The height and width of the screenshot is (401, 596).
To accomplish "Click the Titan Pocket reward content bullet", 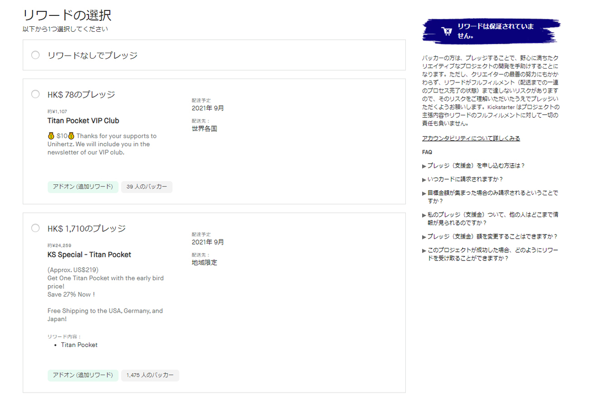I will (79, 345).
